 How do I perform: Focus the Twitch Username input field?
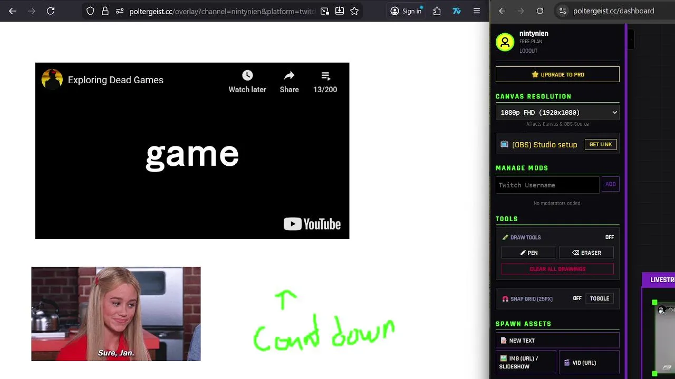(547, 185)
